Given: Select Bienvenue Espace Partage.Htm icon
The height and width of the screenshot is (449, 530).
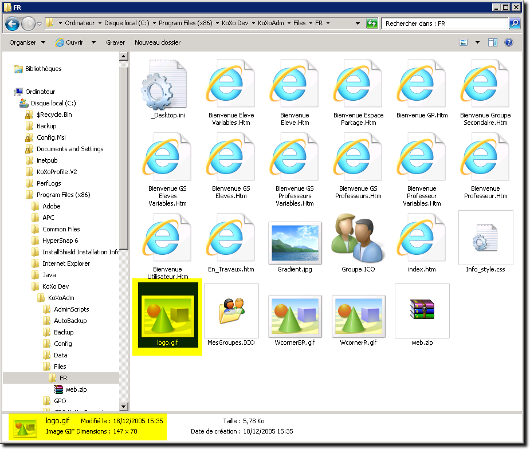Looking at the screenshot, I should (358, 84).
